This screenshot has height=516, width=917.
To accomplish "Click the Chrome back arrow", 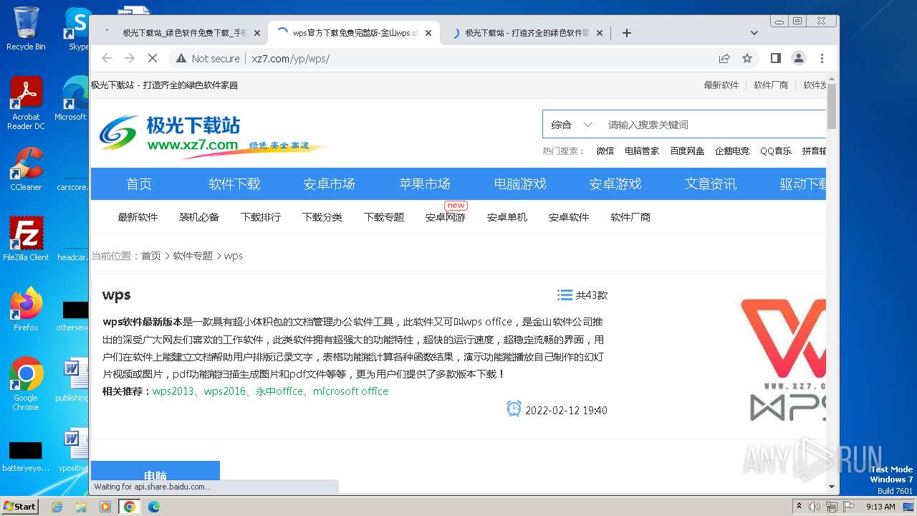I will click(107, 58).
